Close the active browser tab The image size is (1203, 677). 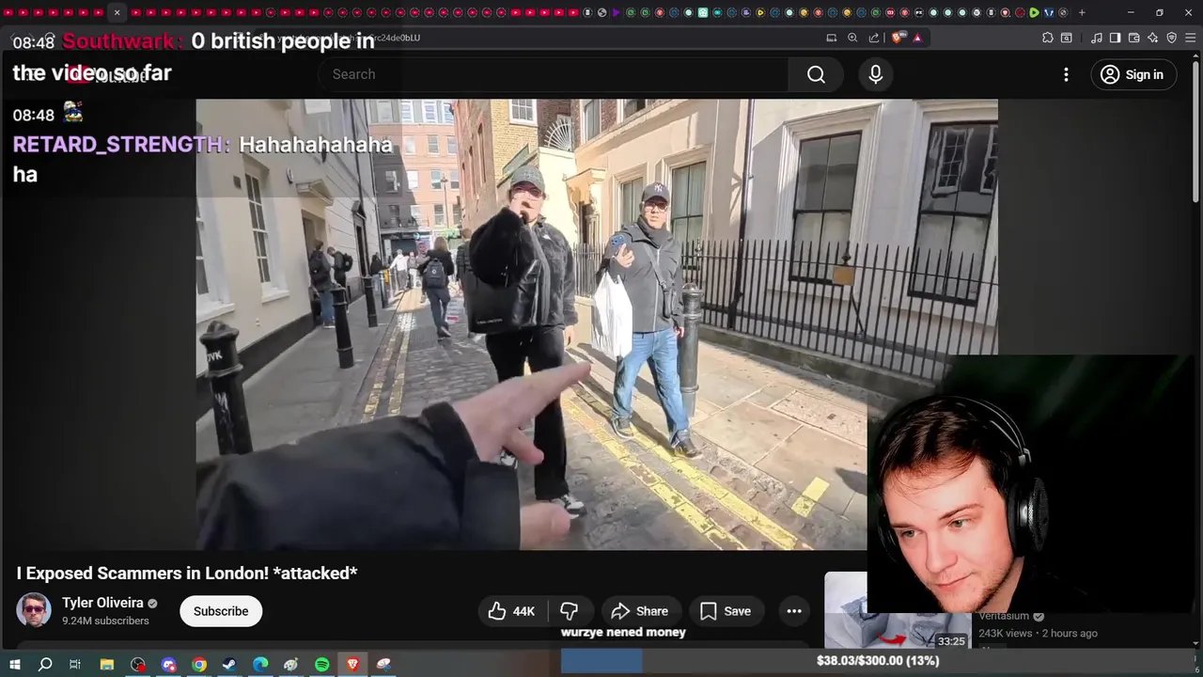[117, 12]
